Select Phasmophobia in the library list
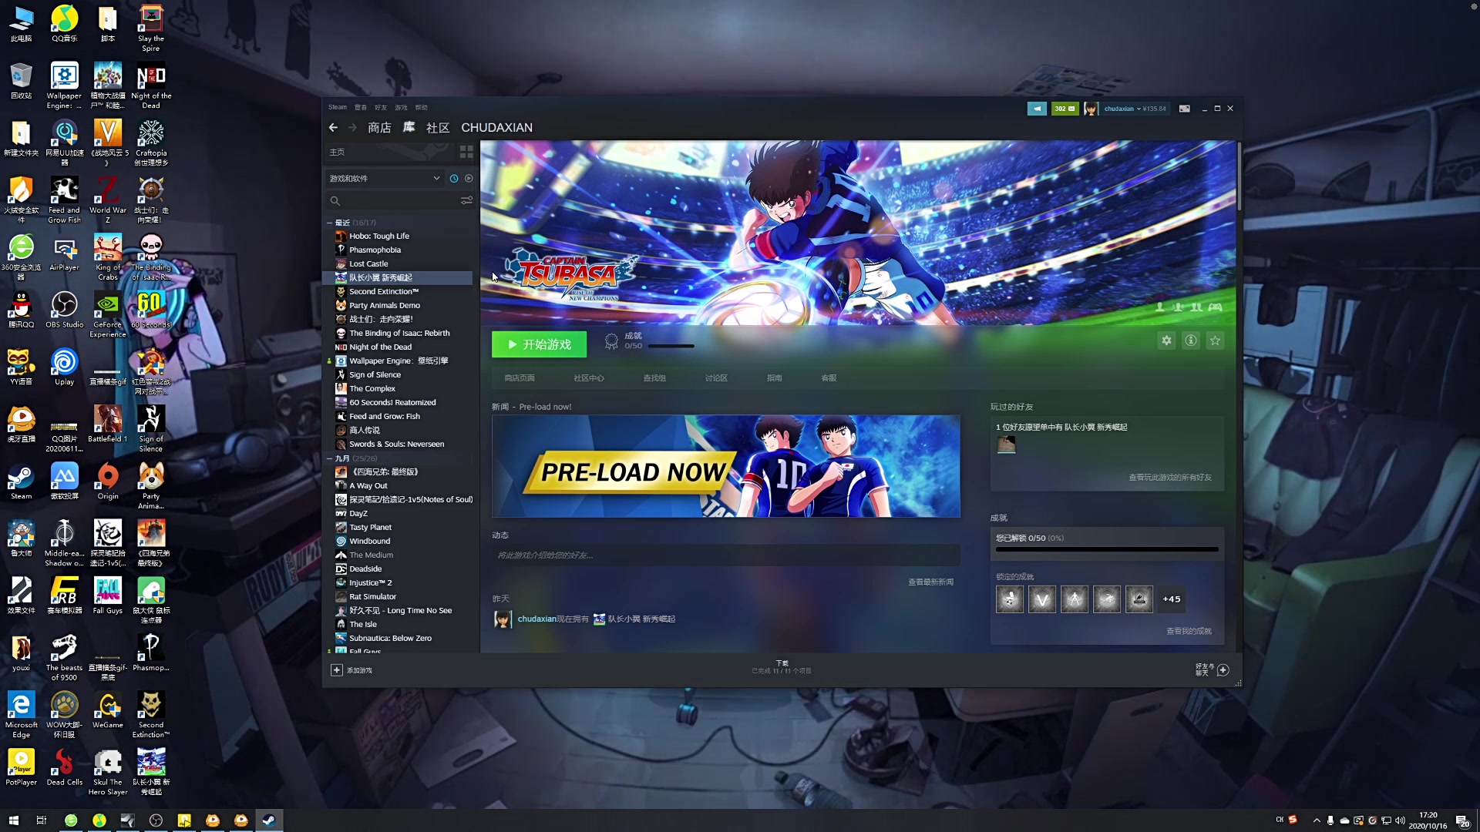This screenshot has width=1480, height=832. (375, 250)
